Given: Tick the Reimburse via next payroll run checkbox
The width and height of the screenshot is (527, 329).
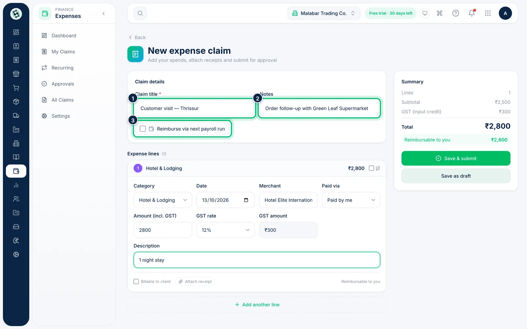Looking at the screenshot, I should click(143, 129).
